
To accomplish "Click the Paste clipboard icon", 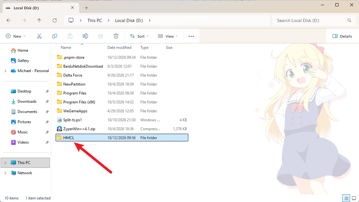I will (70, 36).
